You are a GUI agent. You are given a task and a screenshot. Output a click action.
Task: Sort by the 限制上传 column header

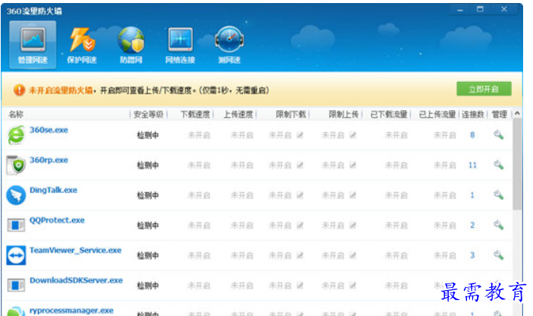coord(344,114)
